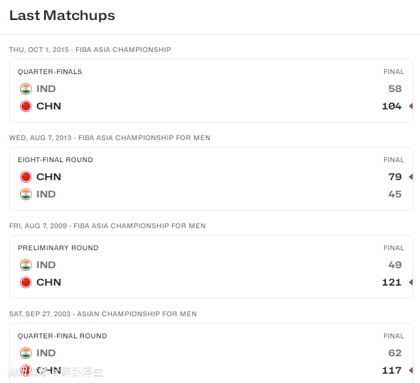
Task: Click the Last Matchups heading
Action: [62, 15]
